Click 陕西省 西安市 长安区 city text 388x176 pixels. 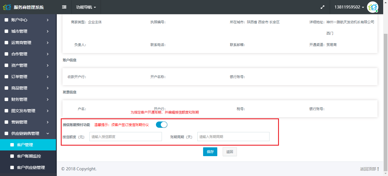(263, 22)
